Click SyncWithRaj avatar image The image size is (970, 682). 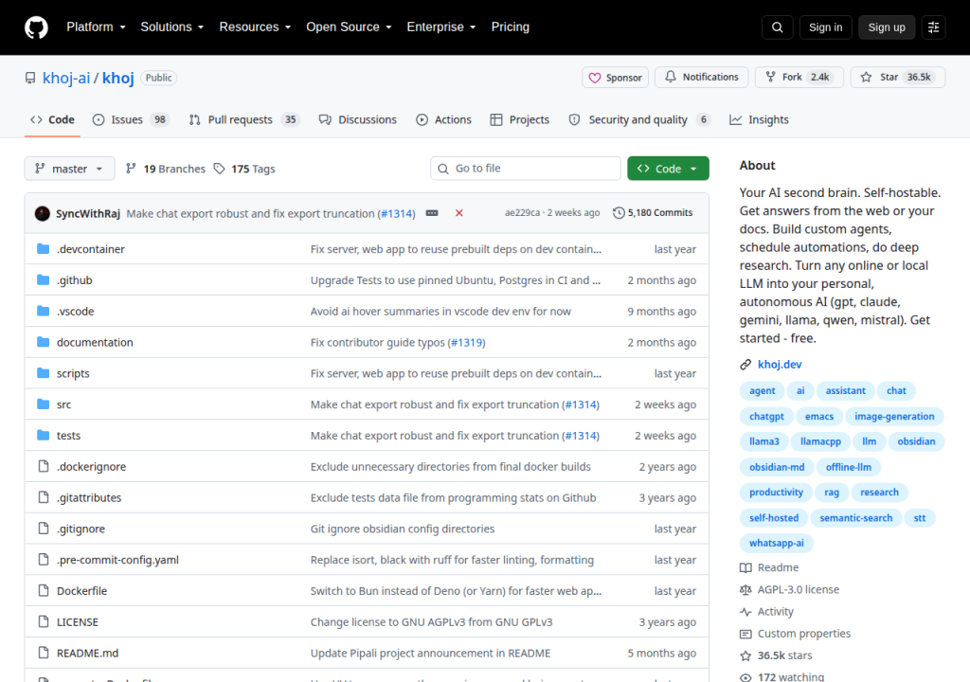(x=42, y=213)
